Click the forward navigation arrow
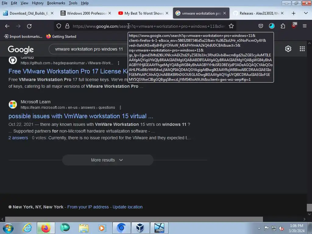Image resolution: width=312 pixels, height=234 pixels. click(x=18, y=26)
